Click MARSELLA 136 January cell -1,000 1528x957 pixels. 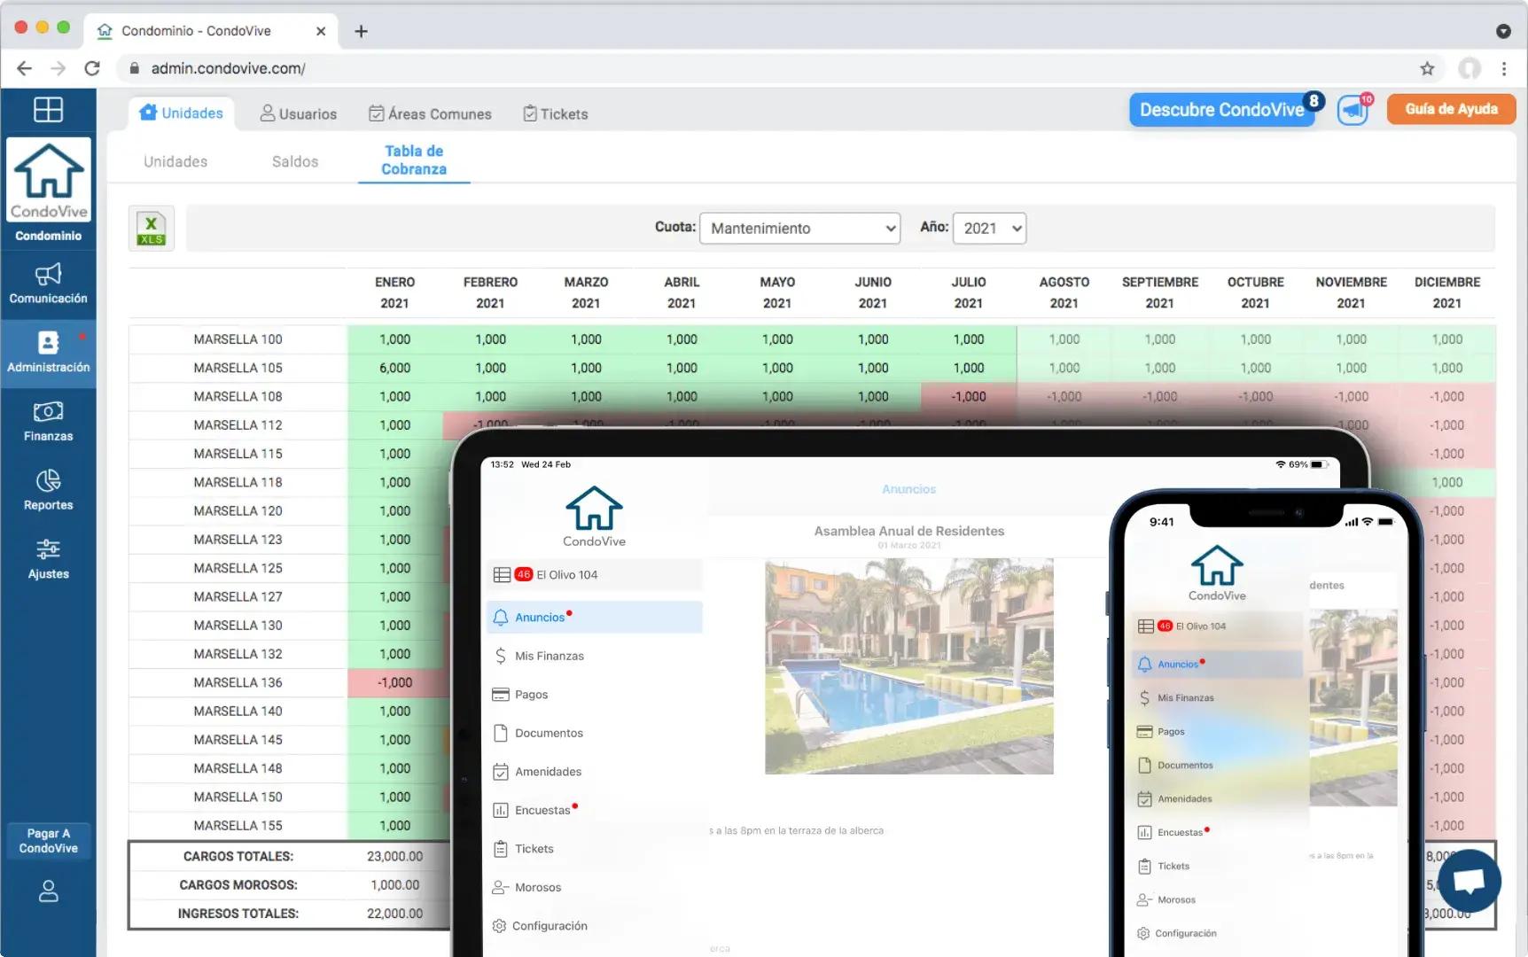click(394, 682)
